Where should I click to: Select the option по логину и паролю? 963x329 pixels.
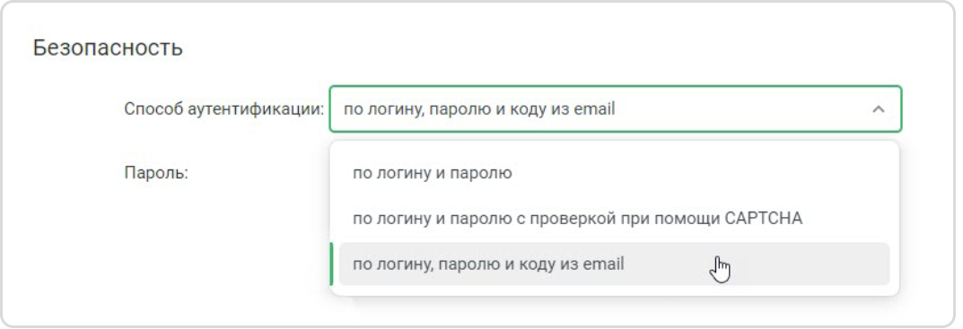point(614,173)
